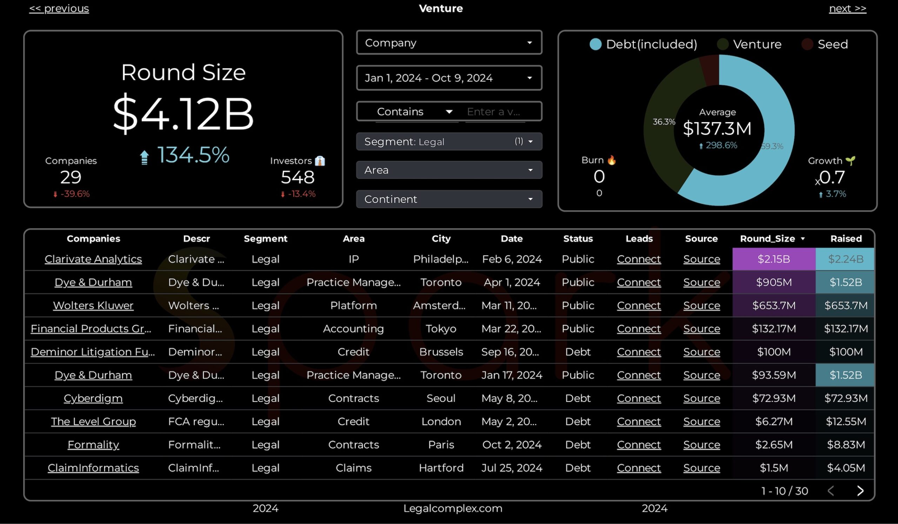
Task: Click the Oct 2, 2024 date cell
Action: coord(512,445)
